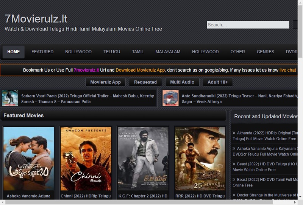Go to the FEATURED section
303x205 pixels.
tap(42, 52)
